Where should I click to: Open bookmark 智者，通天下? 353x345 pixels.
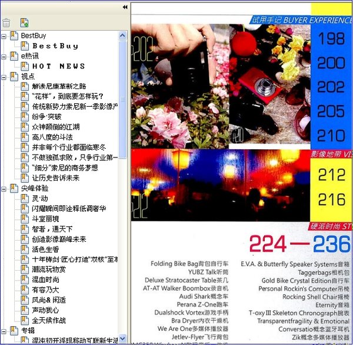click(52, 229)
